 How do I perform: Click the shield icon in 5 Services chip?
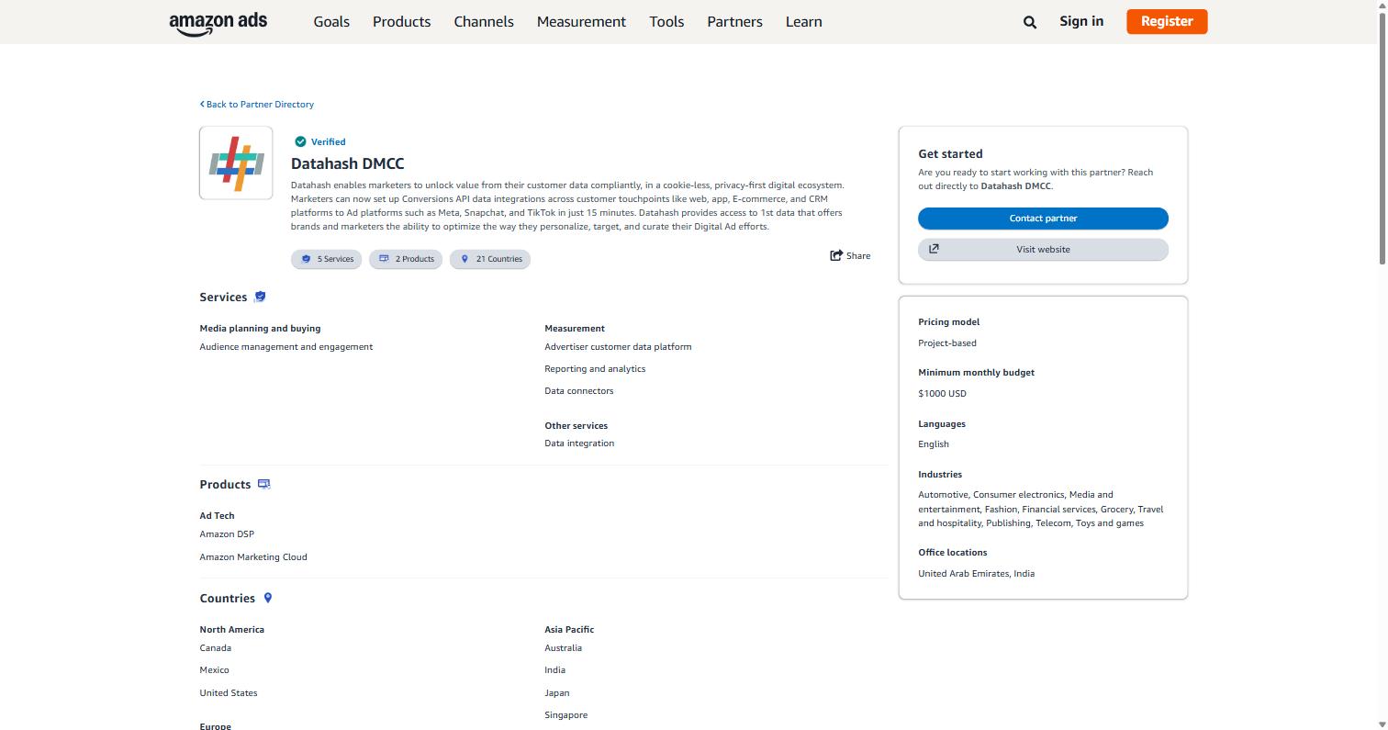(x=306, y=259)
